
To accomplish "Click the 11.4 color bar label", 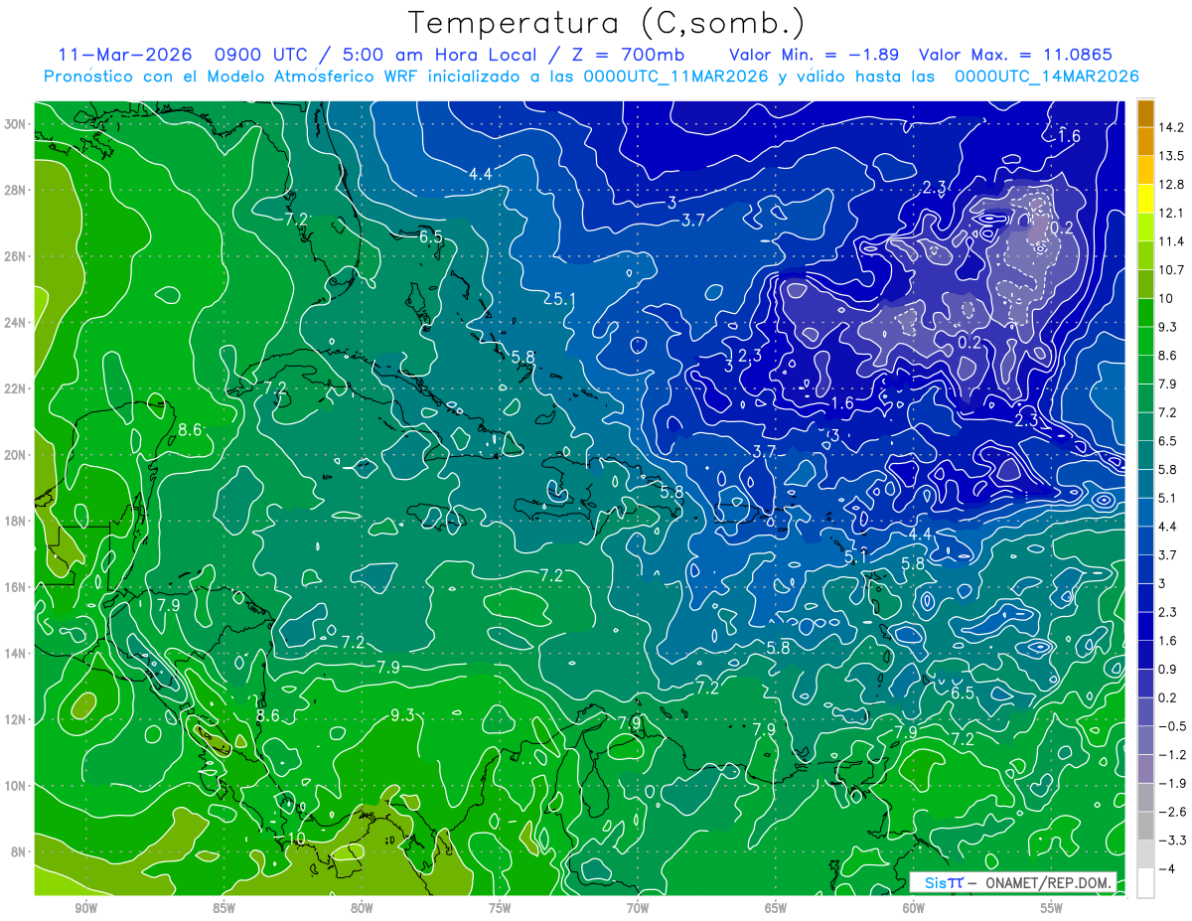I will [x=1170, y=241].
